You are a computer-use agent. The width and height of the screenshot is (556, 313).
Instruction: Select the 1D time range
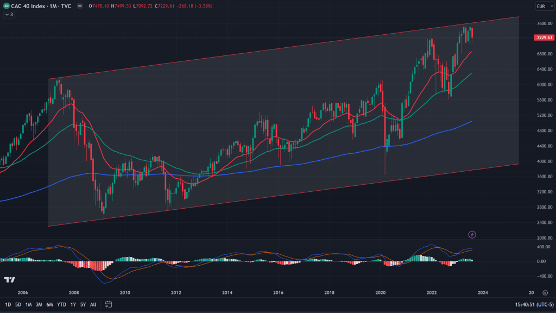[x=8, y=304]
